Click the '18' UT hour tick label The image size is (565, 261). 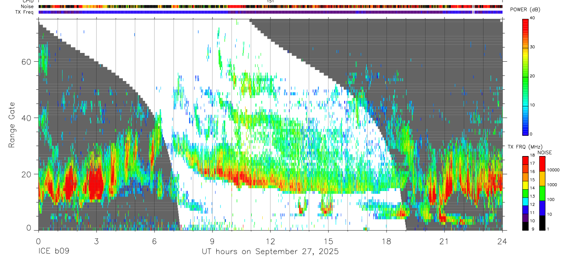(386, 241)
